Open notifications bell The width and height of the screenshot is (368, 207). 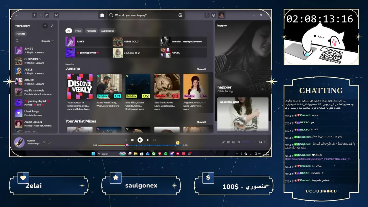pyautogui.click(x=207, y=15)
